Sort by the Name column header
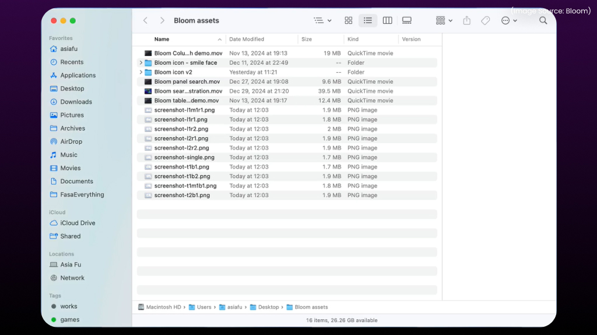The height and width of the screenshot is (335, 597). (x=162, y=39)
